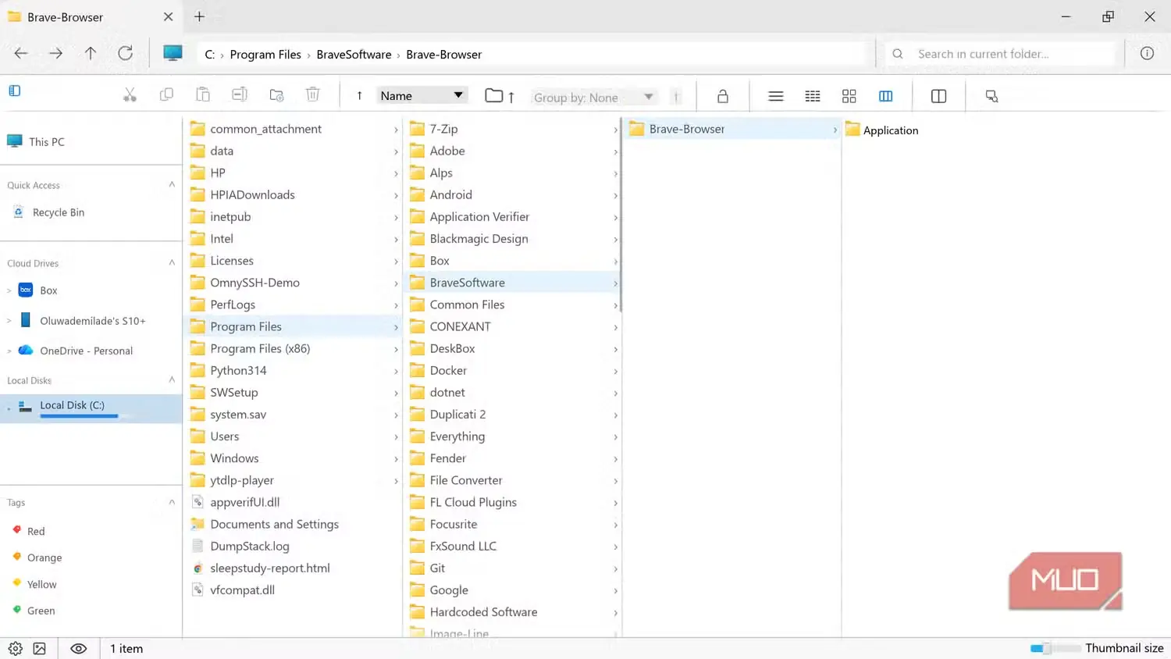Image resolution: width=1171 pixels, height=659 pixels.
Task: Toggle the folders-first sort button
Action: tap(500, 96)
